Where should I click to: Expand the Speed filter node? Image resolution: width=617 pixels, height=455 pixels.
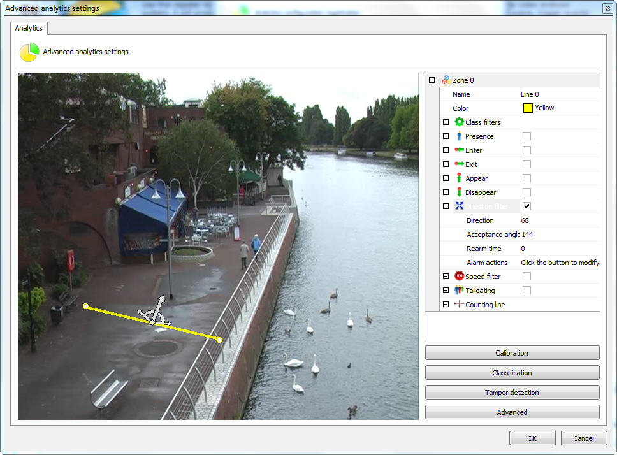(446, 276)
